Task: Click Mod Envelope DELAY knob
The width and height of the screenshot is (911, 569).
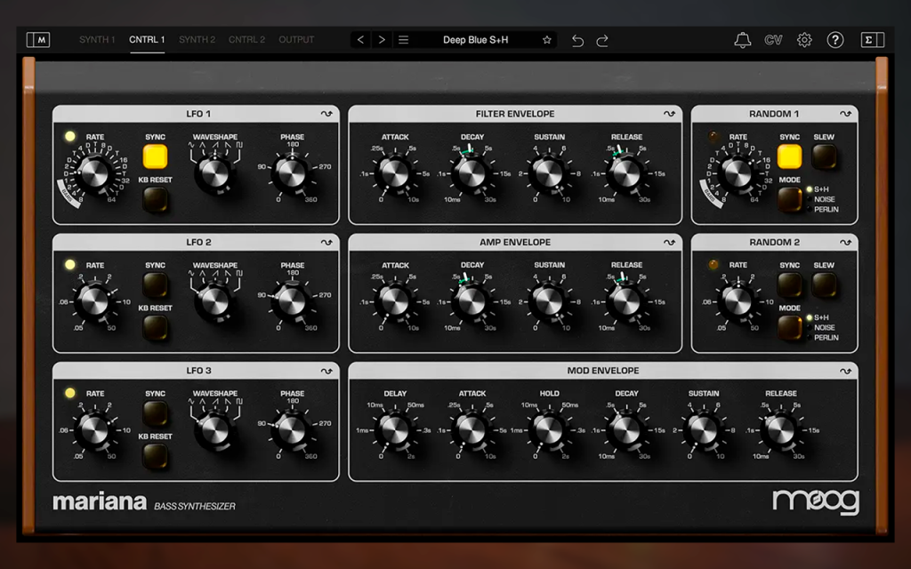Action: point(394,429)
